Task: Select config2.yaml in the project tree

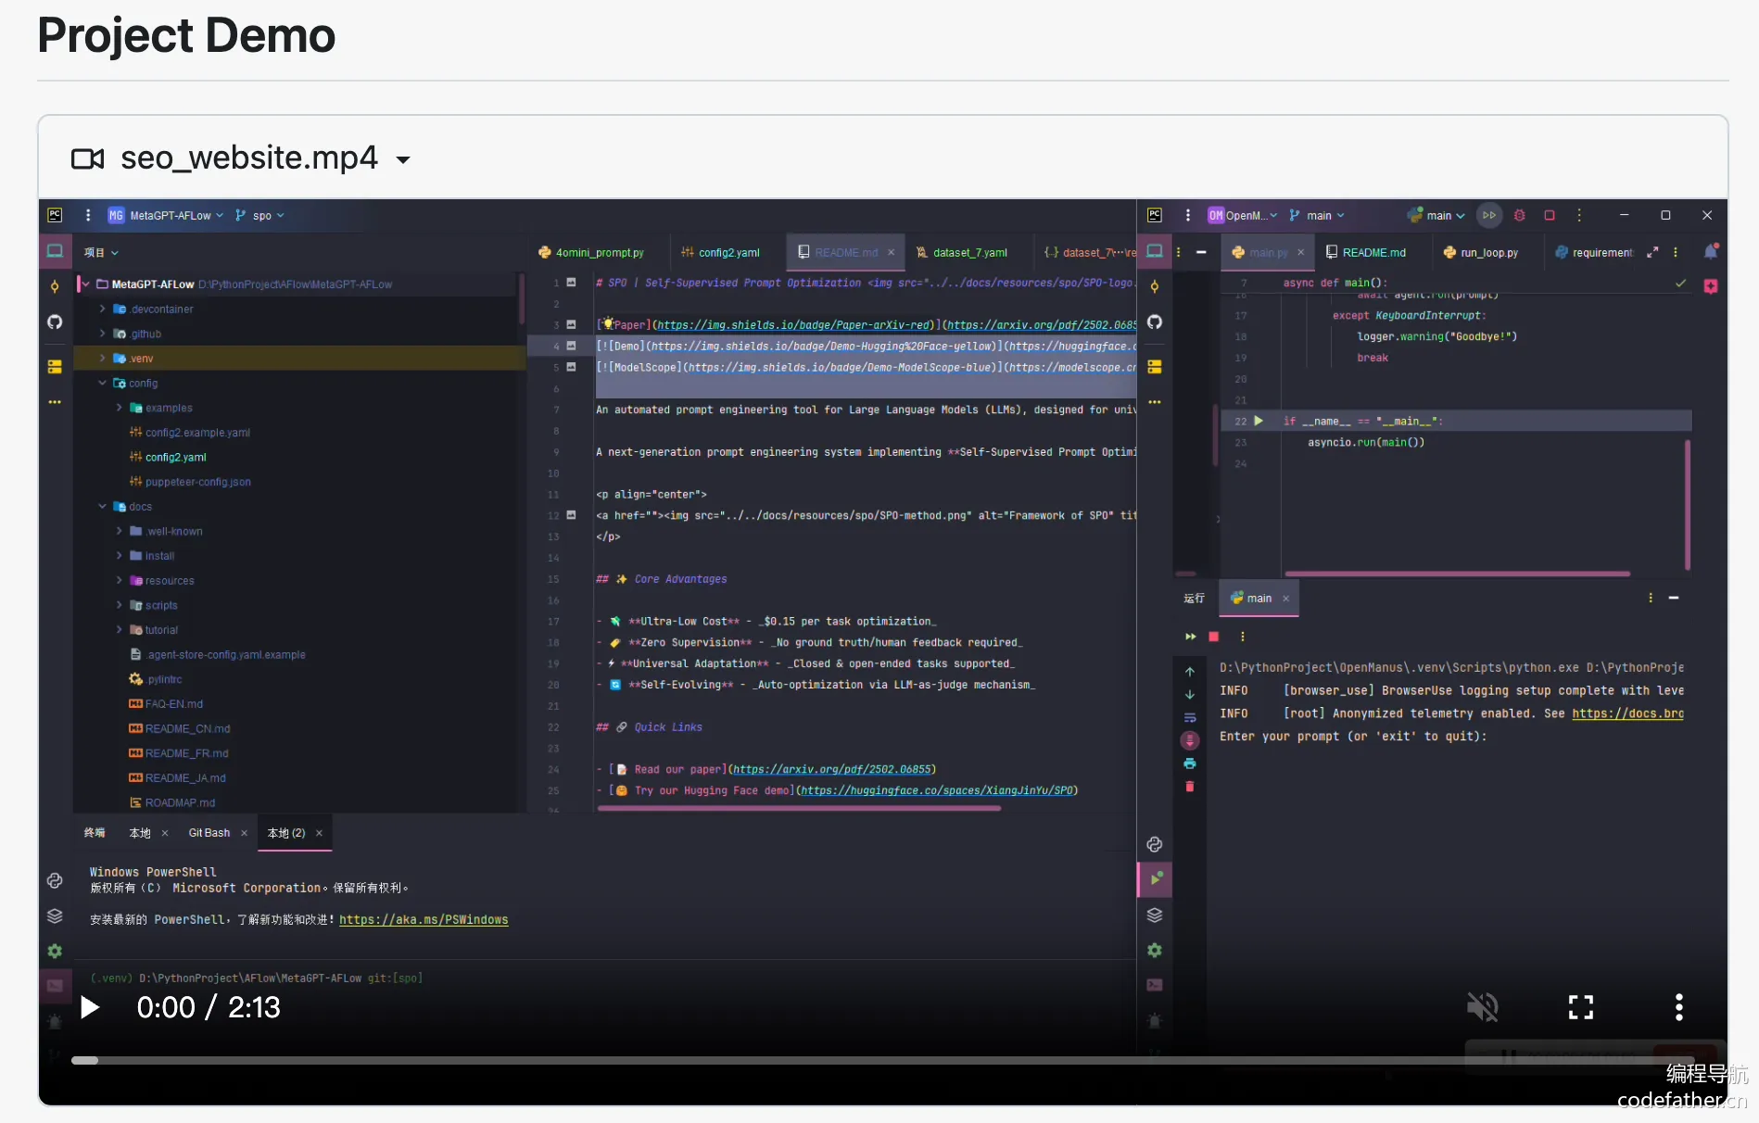Action: point(175,457)
